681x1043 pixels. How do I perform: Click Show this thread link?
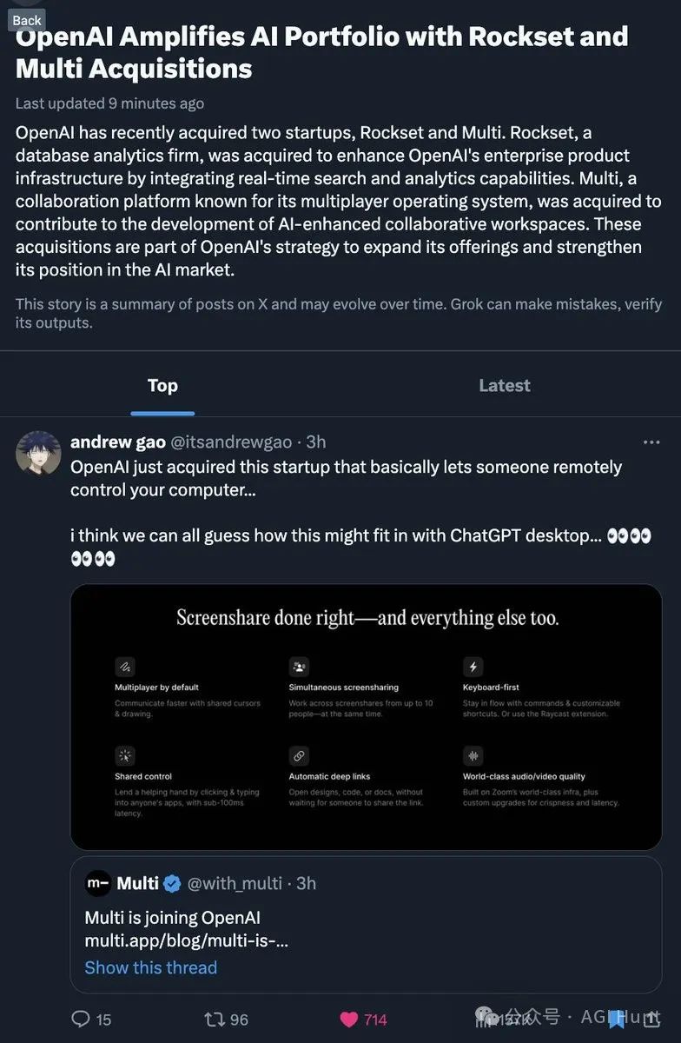(151, 967)
